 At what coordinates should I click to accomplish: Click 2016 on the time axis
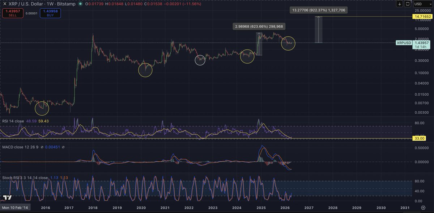[45, 208]
